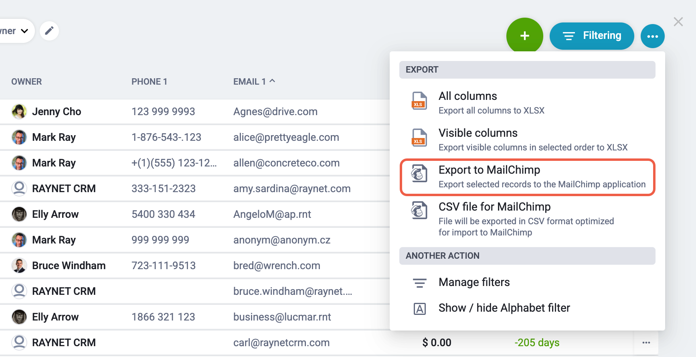The image size is (696, 357).
Task: Click RAYNET CRM avatar in carl@raynetcrm.com row
Action: [x=19, y=343]
